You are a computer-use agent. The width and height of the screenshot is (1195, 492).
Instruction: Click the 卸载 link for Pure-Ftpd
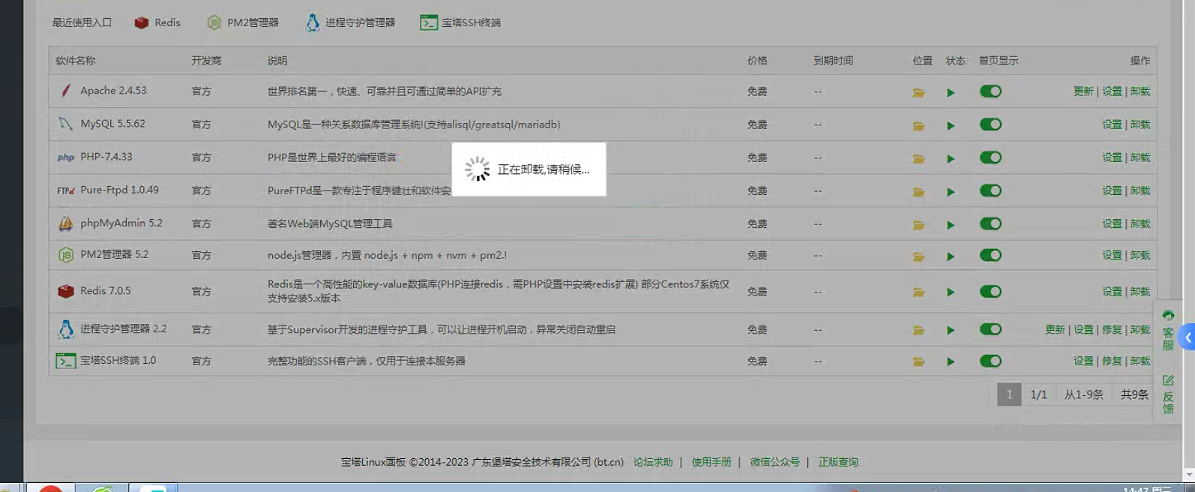point(1140,190)
